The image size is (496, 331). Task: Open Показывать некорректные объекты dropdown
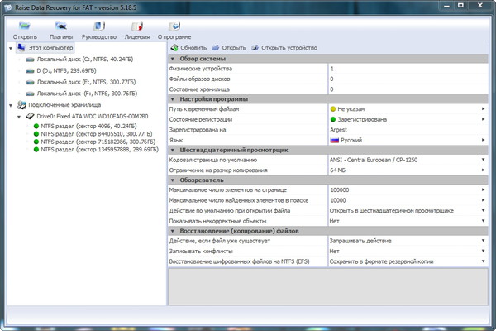[x=483, y=221]
